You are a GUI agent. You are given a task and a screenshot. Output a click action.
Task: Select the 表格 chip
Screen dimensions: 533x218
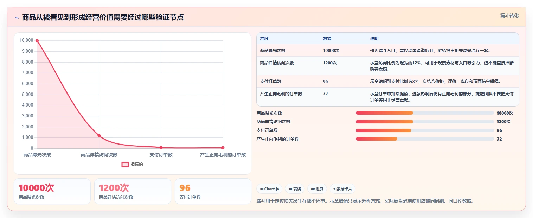point(295,189)
